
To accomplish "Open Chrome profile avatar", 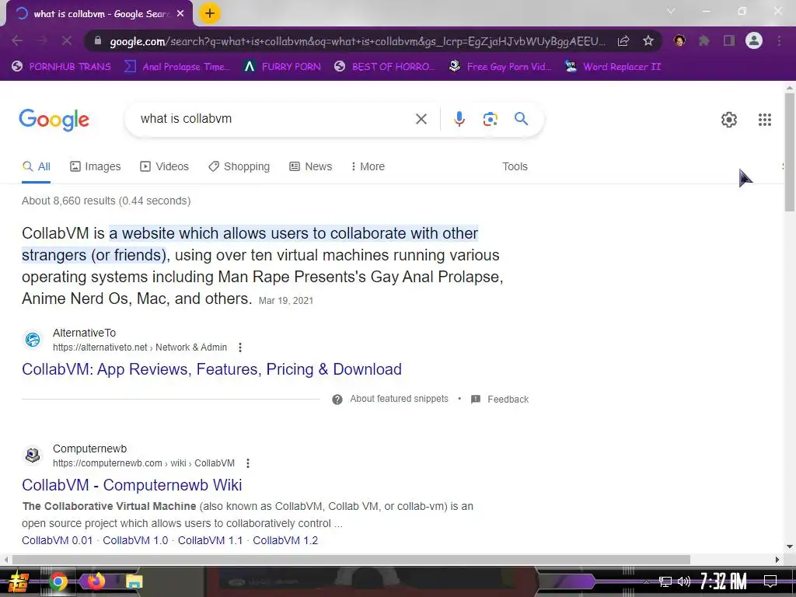I will tap(754, 40).
